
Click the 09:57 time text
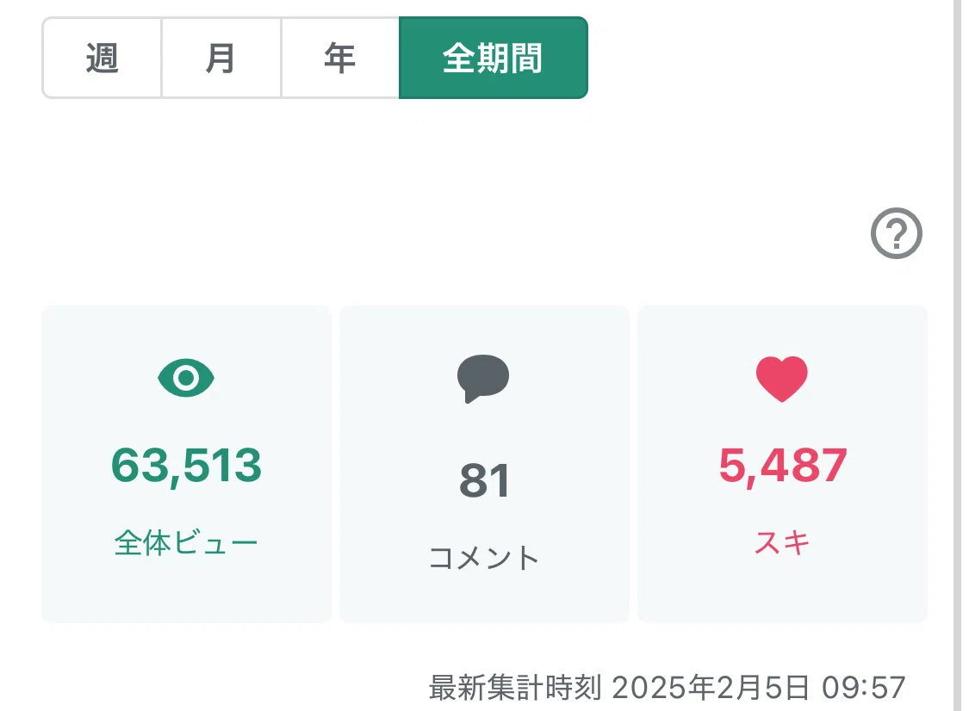click(x=863, y=688)
